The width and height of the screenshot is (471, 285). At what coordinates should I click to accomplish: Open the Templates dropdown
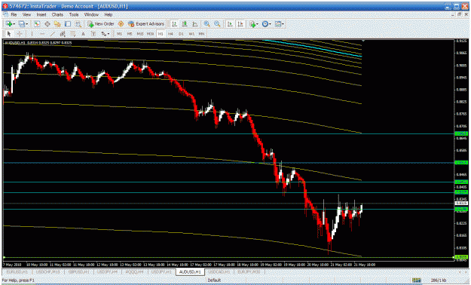click(280, 24)
